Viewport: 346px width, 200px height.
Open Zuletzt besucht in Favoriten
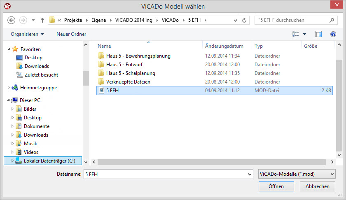(x=41, y=75)
